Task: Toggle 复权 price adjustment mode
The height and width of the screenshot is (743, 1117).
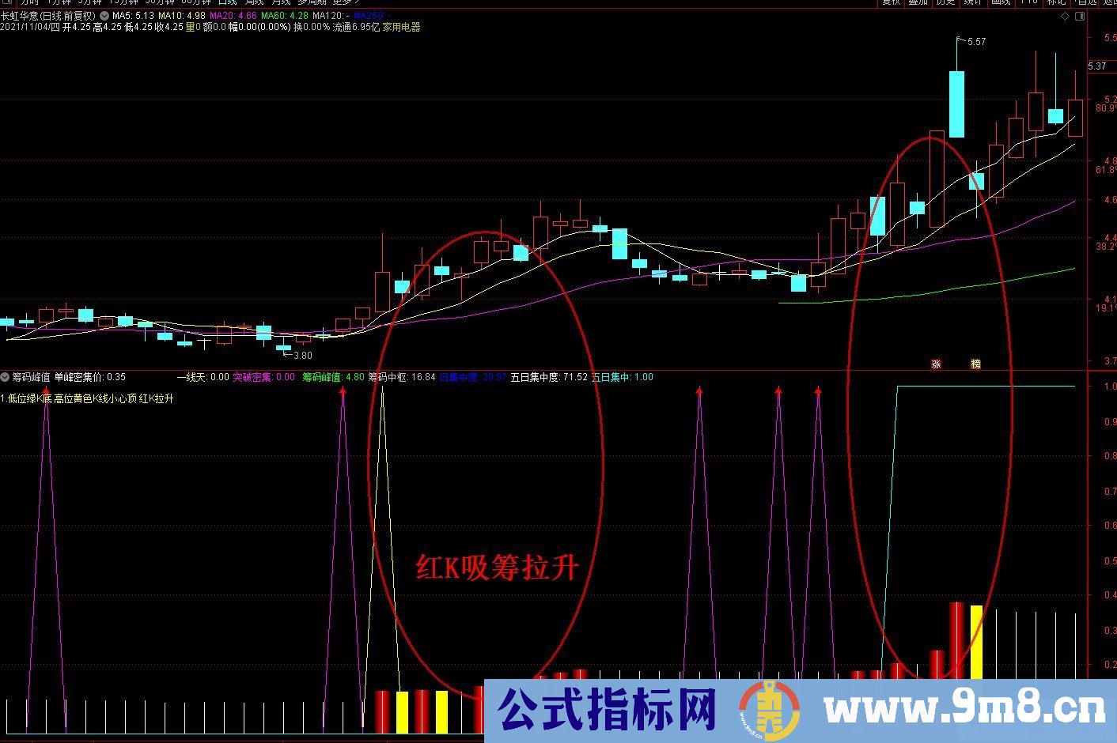Action: coord(892,4)
